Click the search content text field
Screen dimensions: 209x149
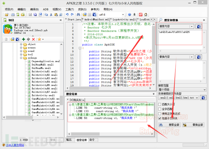(x=180, y=40)
